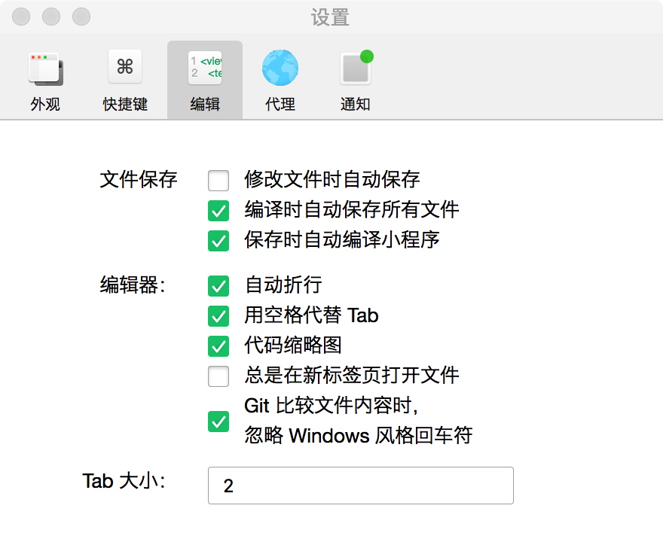
Task: Switch to the 通知 tab
Action: pos(355,77)
